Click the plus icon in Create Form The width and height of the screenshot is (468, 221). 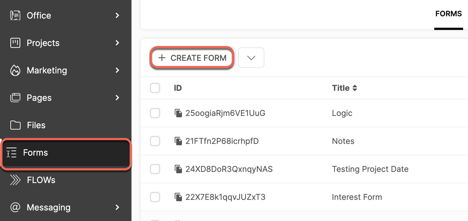(x=162, y=58)
